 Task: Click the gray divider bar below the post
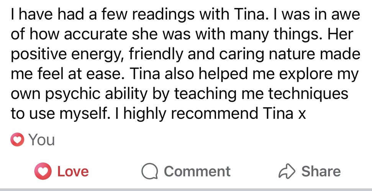point(186,189)
